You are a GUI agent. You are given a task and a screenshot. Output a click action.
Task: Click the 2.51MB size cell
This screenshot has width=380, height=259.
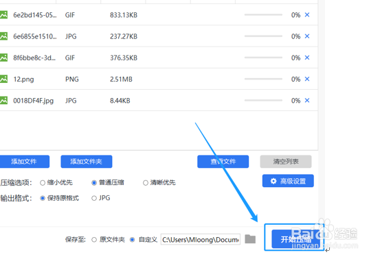[x=121, y=79]
